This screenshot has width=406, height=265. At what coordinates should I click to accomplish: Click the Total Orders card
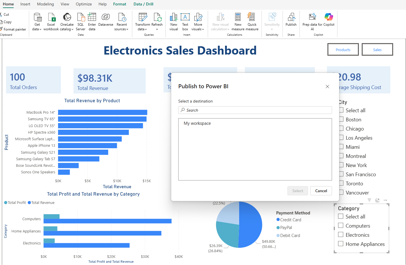click(x=33, y=80)
